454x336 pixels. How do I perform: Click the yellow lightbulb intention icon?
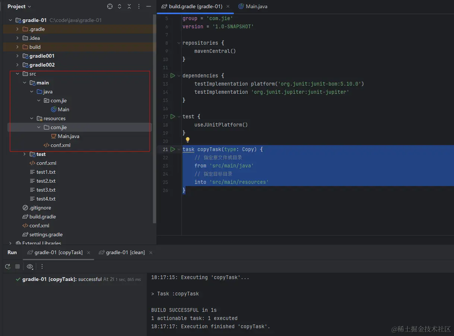tap(188, 140)
